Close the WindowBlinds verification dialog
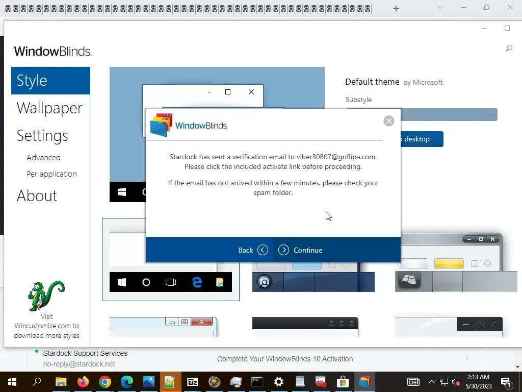Viewport: 522px width, 392px height. (x=388, y=121)
